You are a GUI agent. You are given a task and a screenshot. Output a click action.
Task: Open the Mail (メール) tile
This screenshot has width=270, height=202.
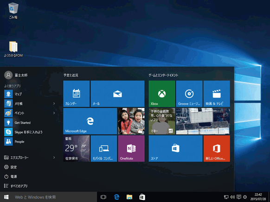tap(117, 94)
